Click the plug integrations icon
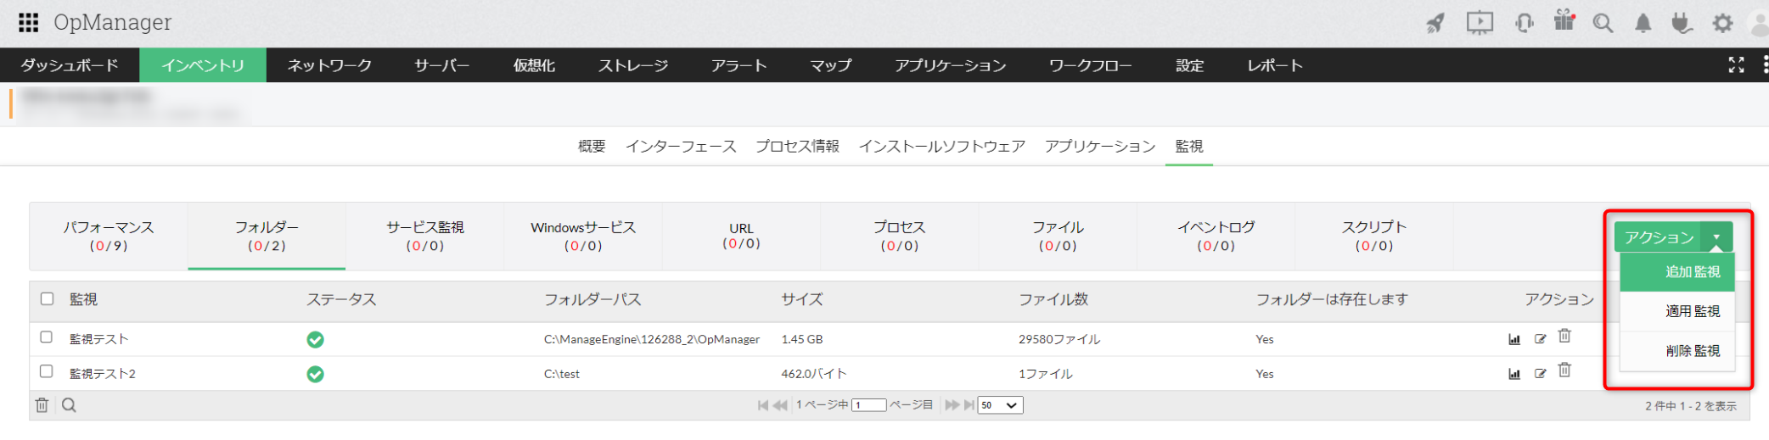This screenshot has height=440, width=1769. (1682, 23)
